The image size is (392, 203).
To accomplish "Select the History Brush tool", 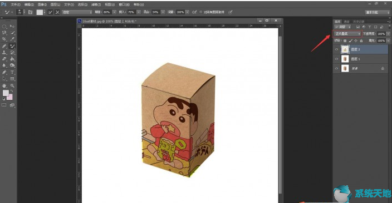I will tap(12, 53).
